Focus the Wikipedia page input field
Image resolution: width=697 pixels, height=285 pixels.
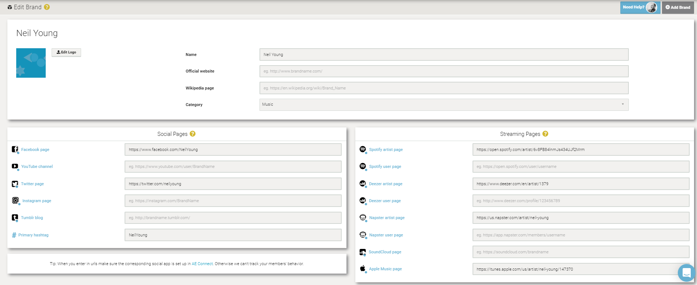pyautogui.click(x=444, y=88)
